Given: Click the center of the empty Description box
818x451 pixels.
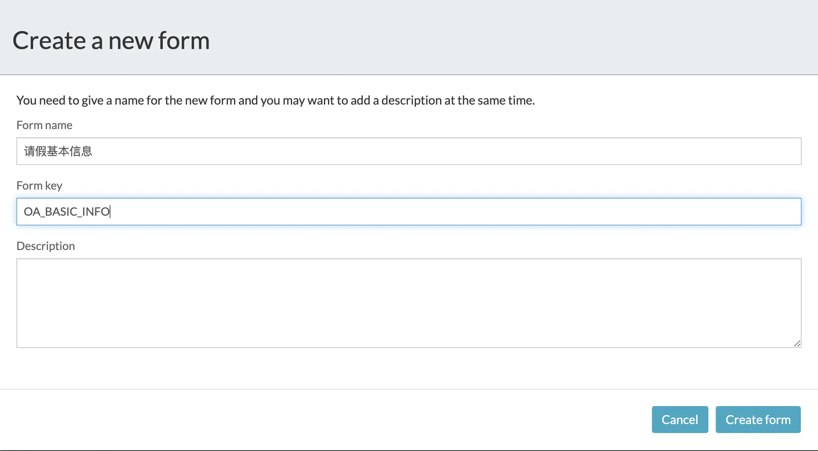Looking at the screenshot, I should (409, 303).
